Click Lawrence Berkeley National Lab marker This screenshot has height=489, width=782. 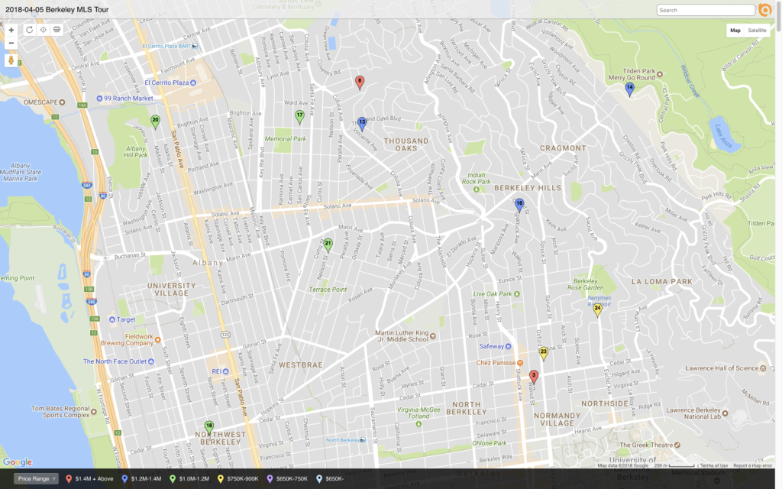725,413
